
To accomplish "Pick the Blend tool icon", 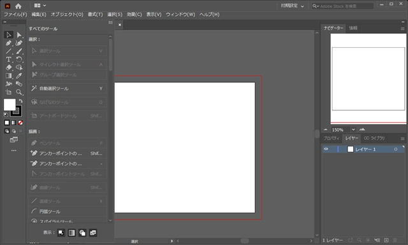I will coord(18,84).
